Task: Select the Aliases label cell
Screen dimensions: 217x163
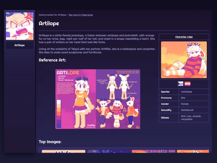Action: coord(169,118)
